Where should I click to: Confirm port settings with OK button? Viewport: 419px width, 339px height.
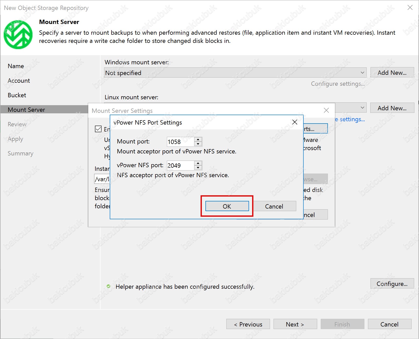227,206
